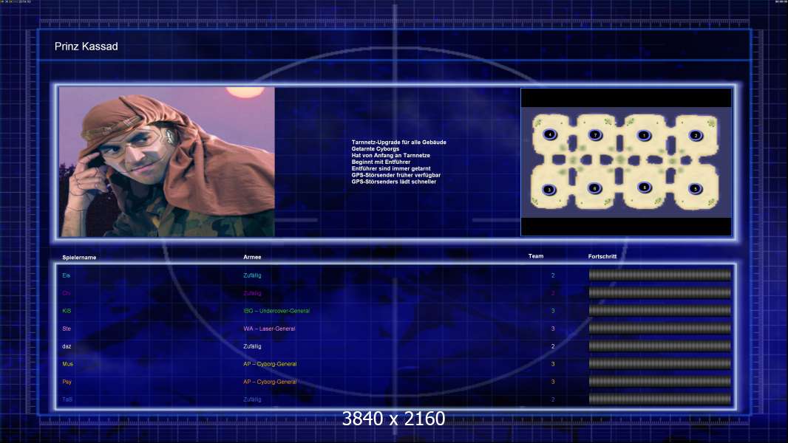Select player name KiS
The width and height of the screenshot is (788, 443).
[x=67, y=311]
